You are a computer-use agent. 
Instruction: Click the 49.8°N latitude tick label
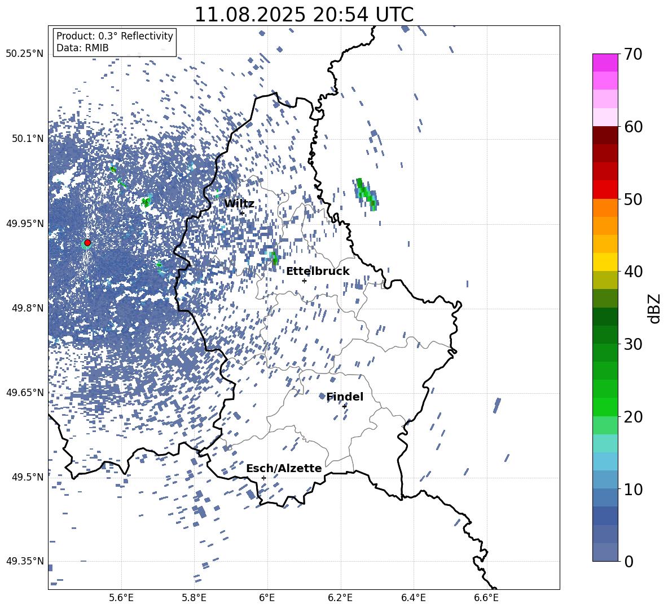pyautogui.click(x=28, y=308)
